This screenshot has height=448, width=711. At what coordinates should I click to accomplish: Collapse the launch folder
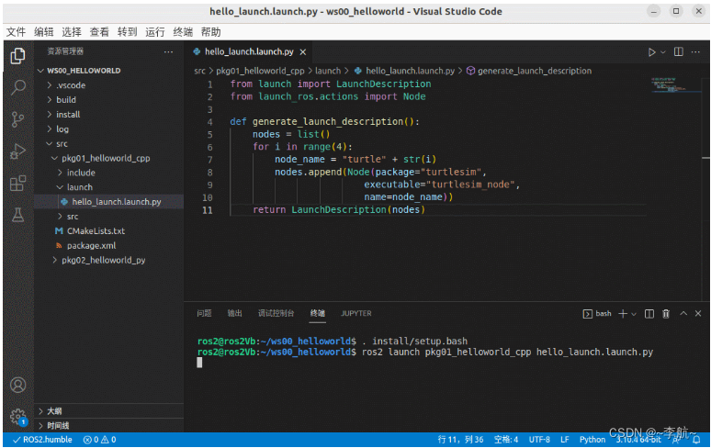(108, 187)
